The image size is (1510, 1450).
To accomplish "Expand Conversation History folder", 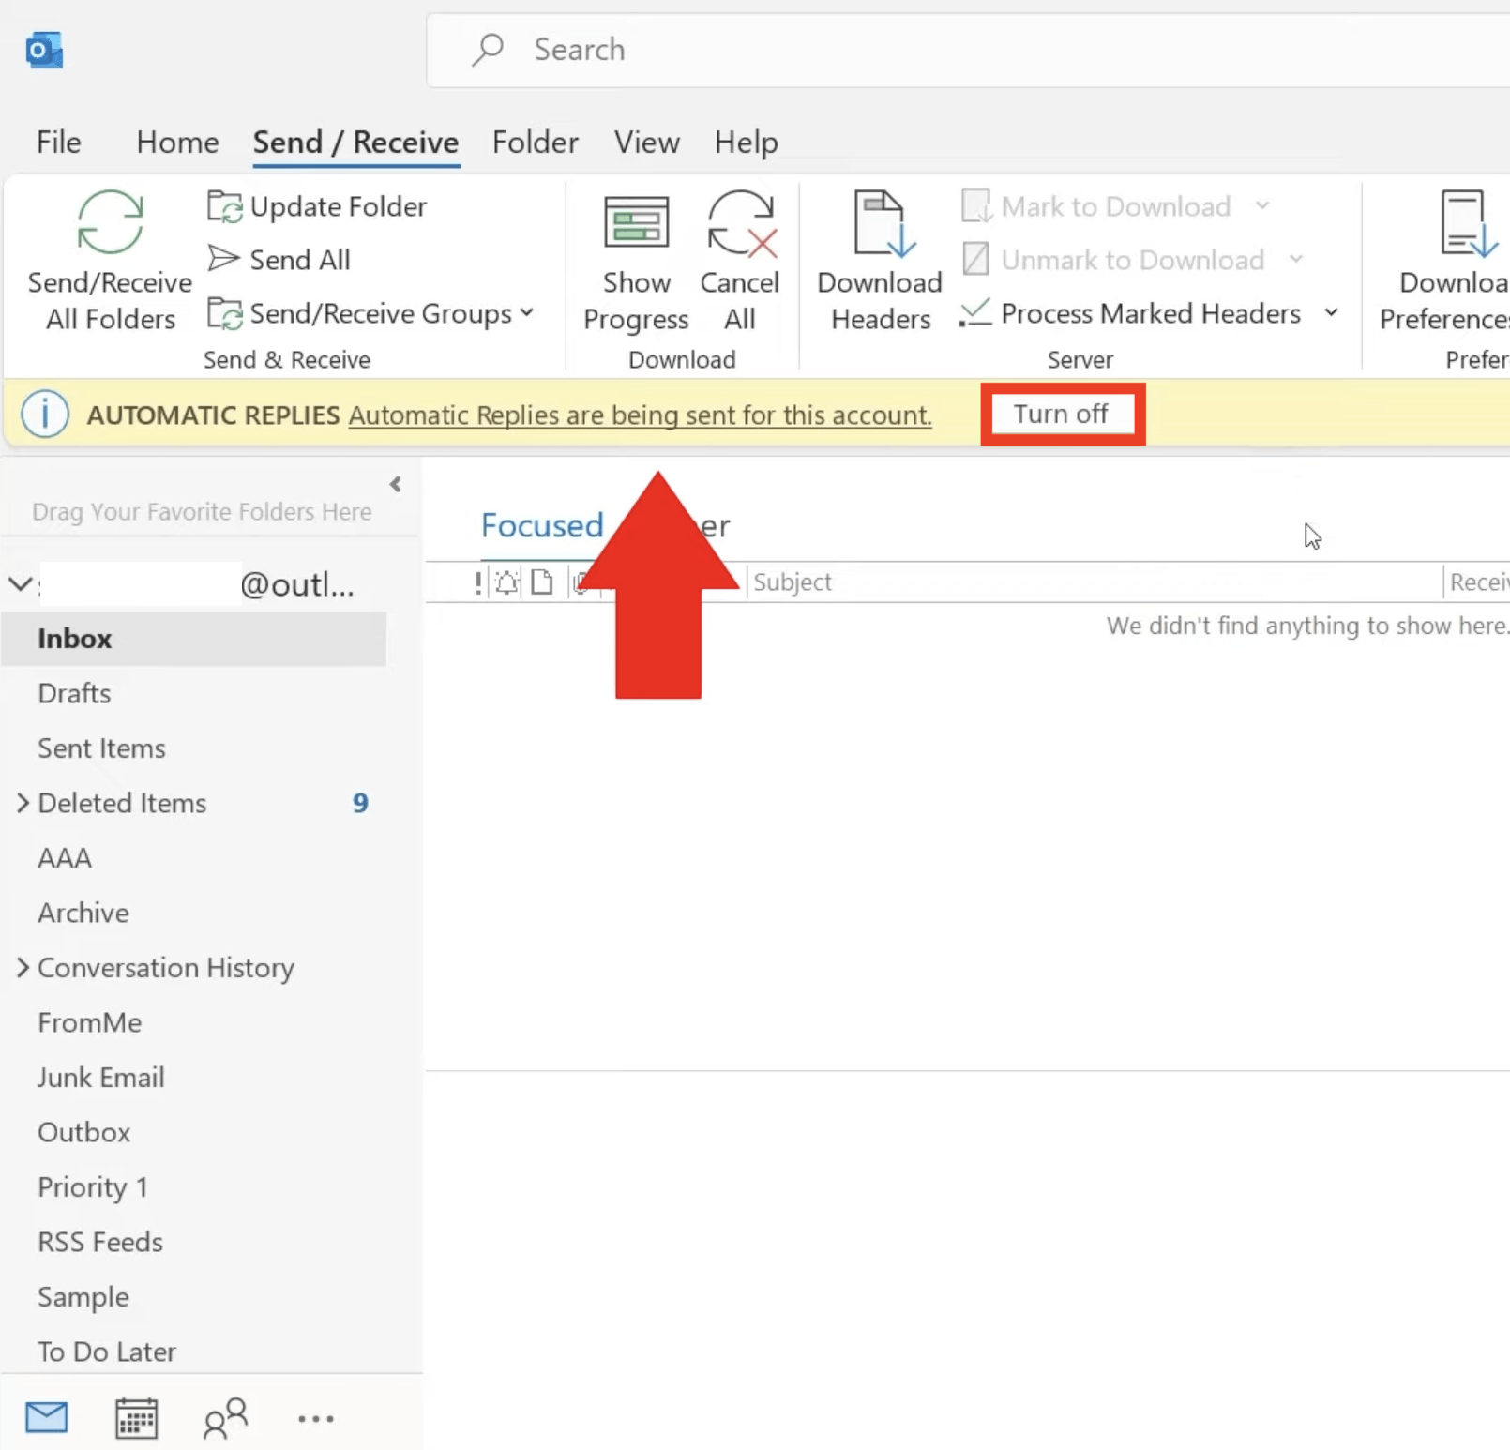I will point(23,967).
